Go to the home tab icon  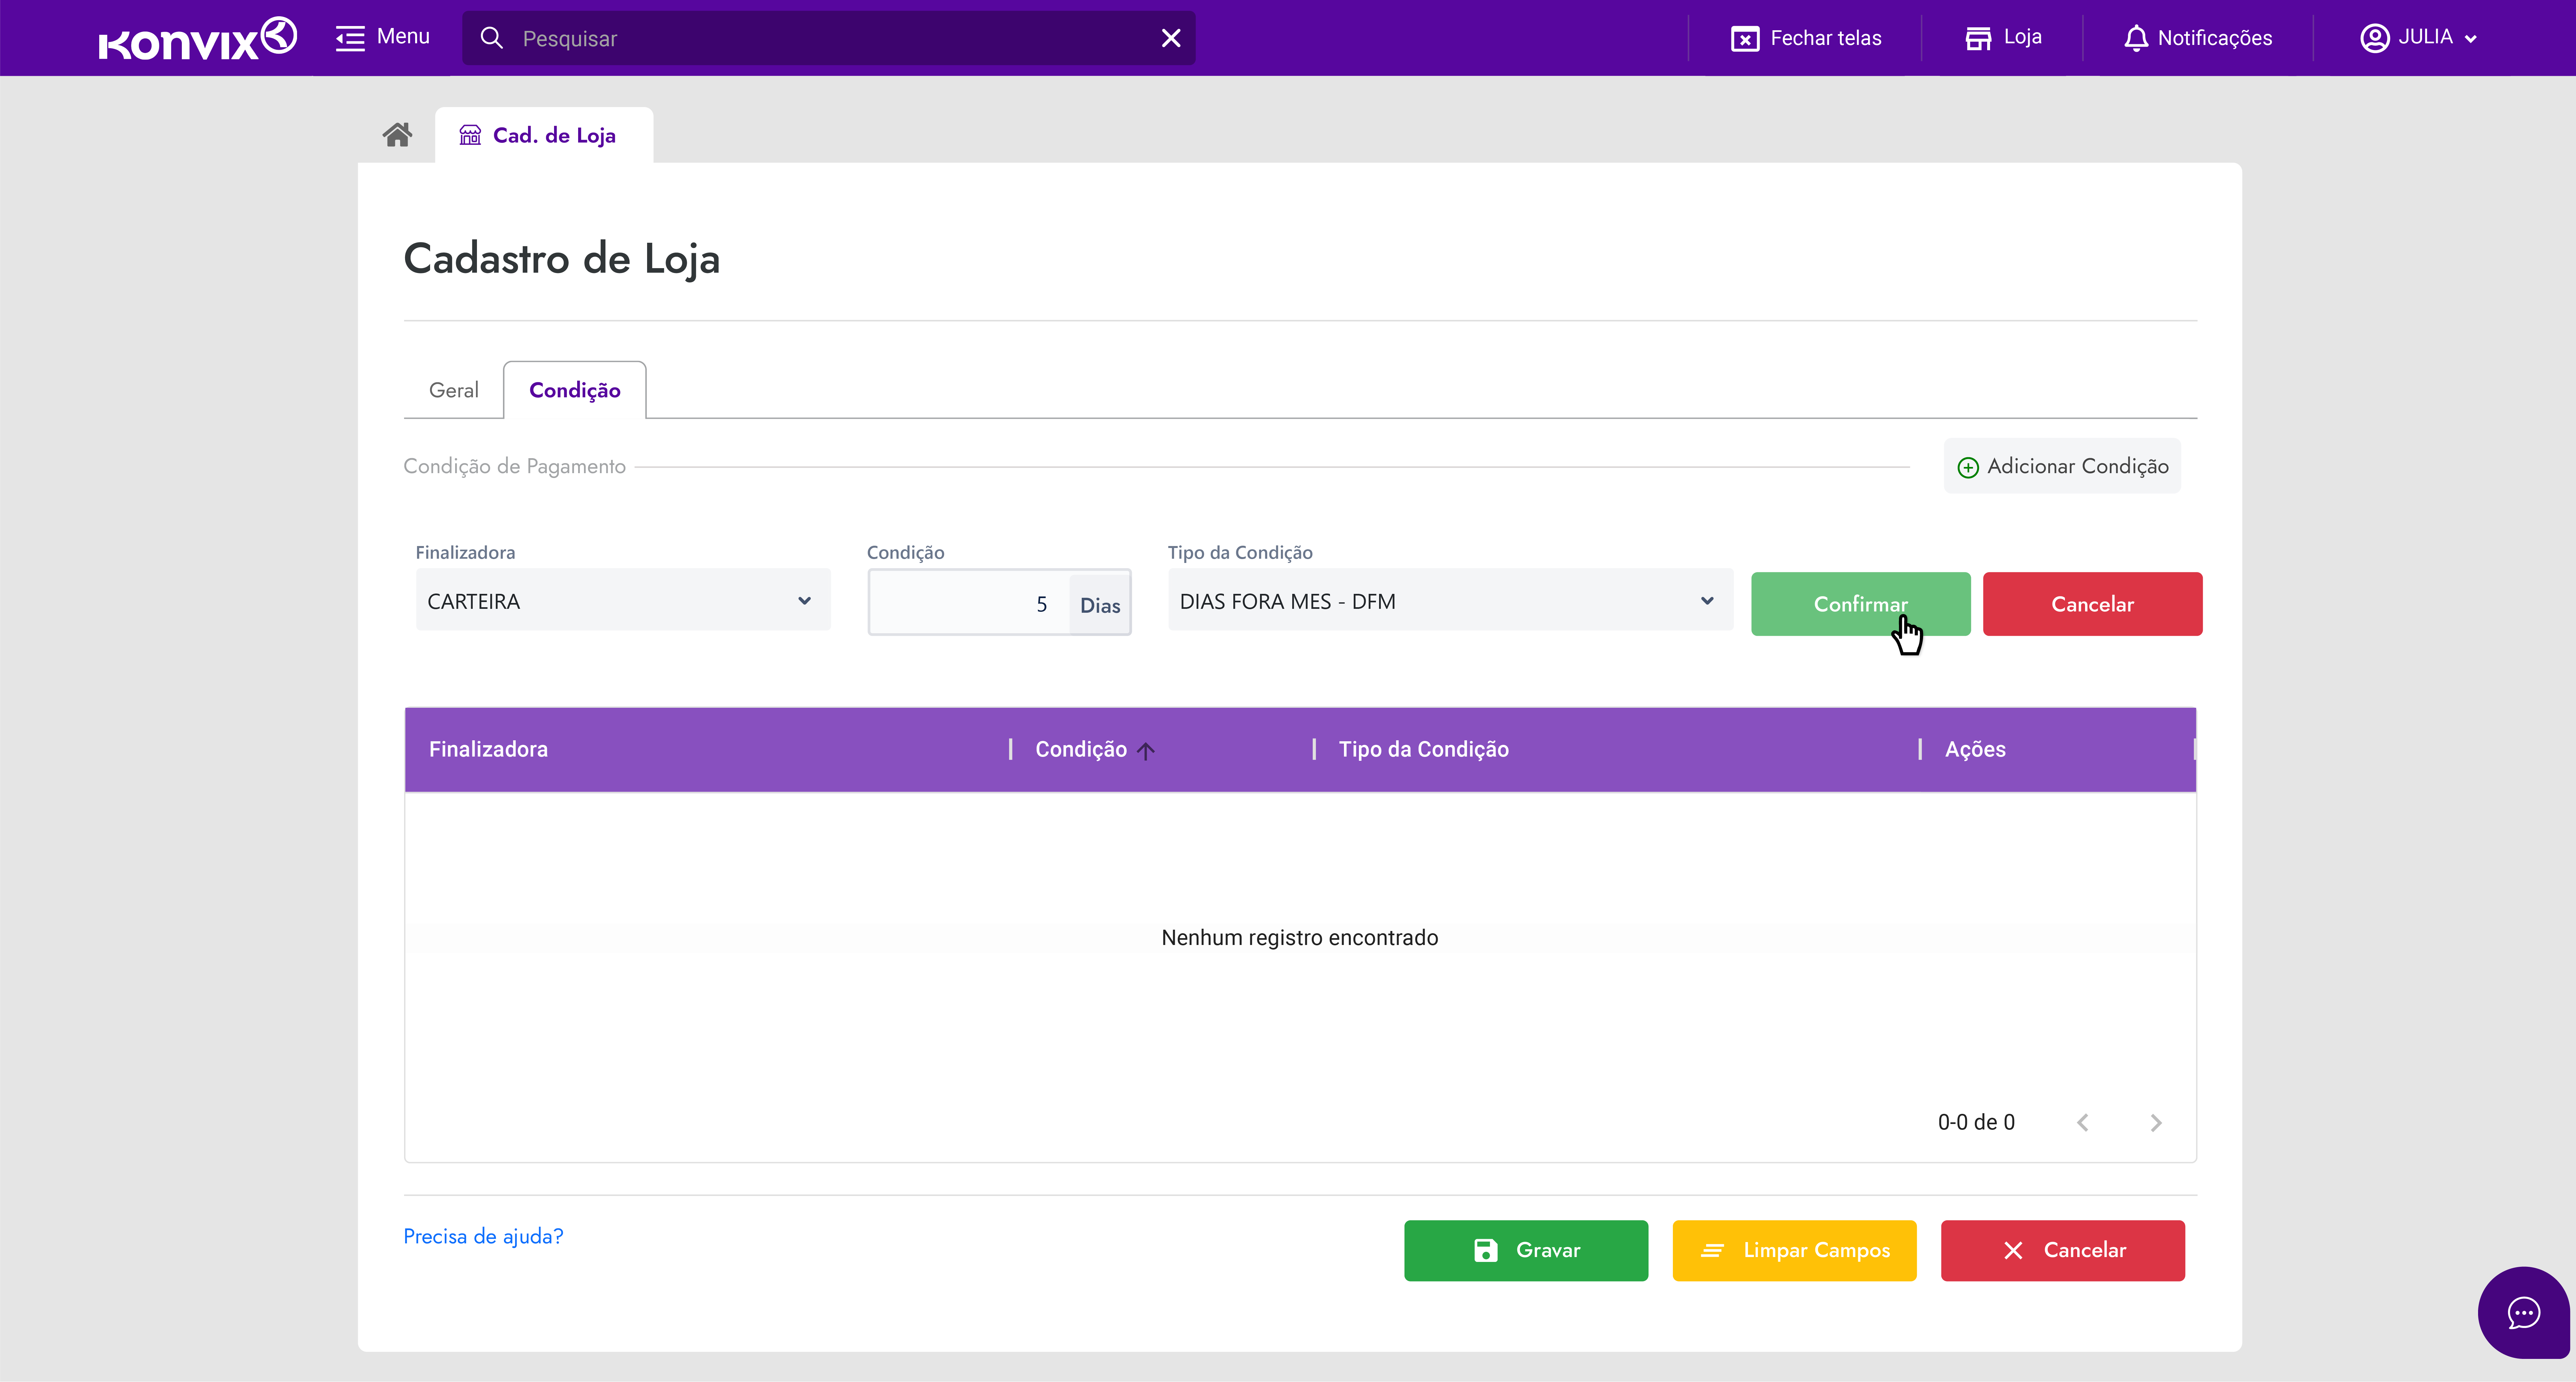click(397, 135)
